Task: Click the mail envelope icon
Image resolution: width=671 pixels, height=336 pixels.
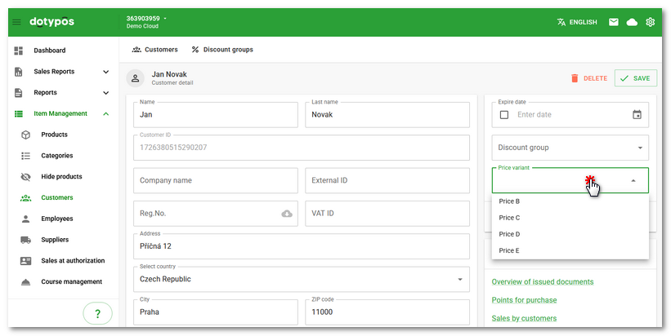Action: point(613,22)
